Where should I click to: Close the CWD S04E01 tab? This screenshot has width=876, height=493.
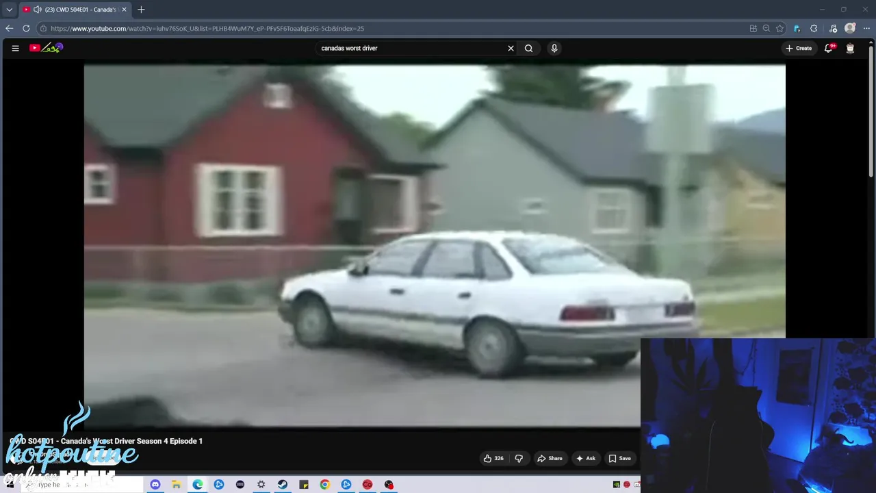tap(124, 10)
